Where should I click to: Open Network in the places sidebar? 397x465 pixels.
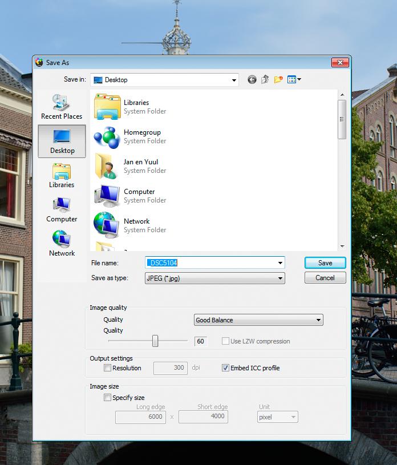(62, 244)
